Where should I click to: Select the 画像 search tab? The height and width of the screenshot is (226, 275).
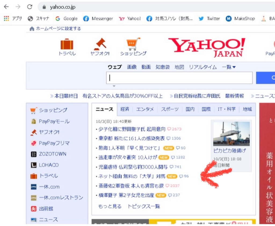click(132, 67)
